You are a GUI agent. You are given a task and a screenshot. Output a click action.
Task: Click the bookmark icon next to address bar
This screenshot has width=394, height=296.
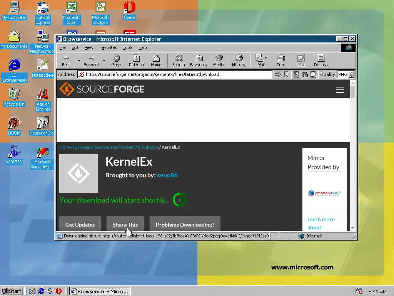[x=286, y=74]
